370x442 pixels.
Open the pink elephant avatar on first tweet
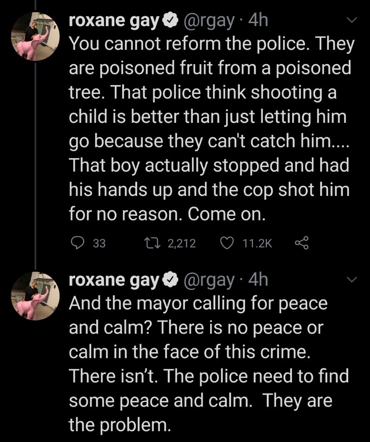(x=36, y=37)
